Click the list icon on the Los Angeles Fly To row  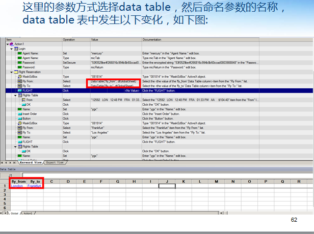pyautogui.click(x=19, y=132)
